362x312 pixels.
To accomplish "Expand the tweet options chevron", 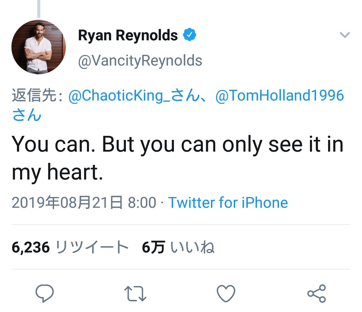I will 345,35.
